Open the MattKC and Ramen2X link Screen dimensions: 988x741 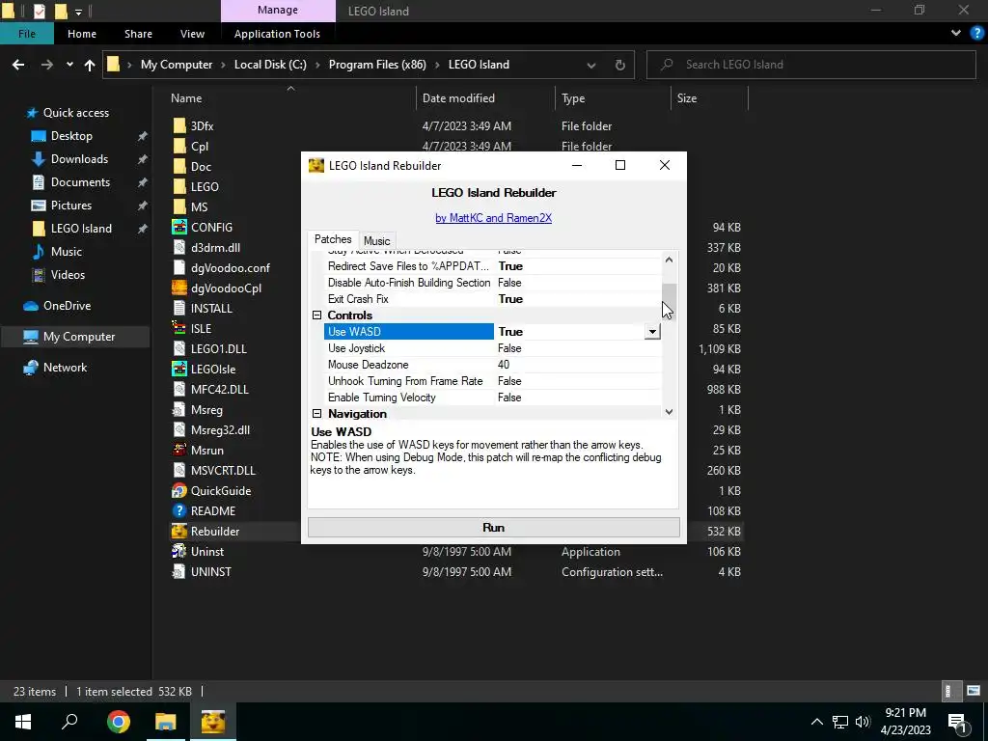pos(493,218)
